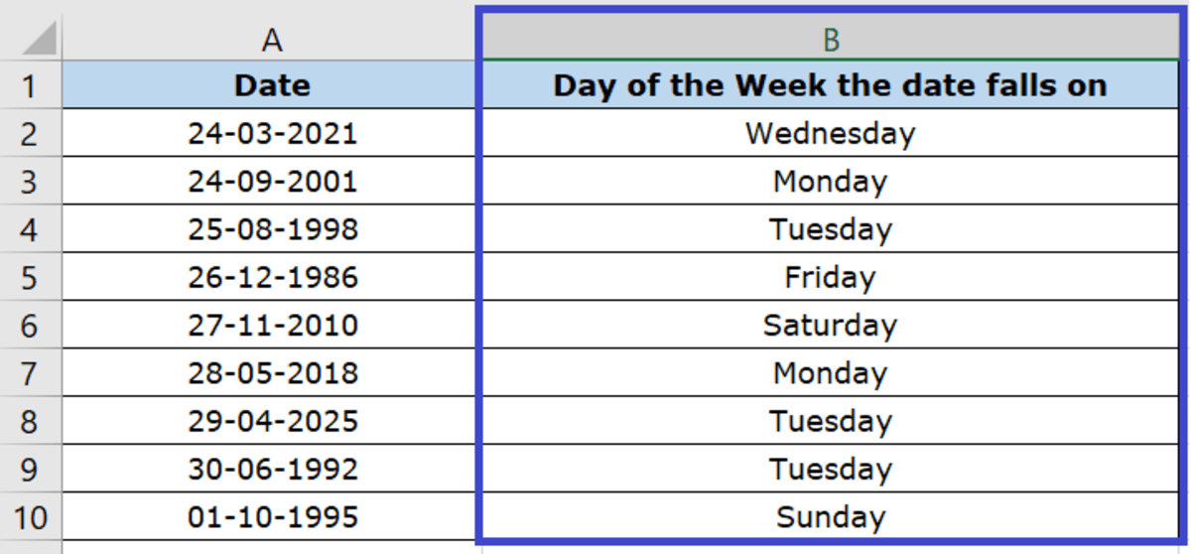Click 'Day of the Week the date falls on' cell
1191x554 pixels.
[831, 85]
